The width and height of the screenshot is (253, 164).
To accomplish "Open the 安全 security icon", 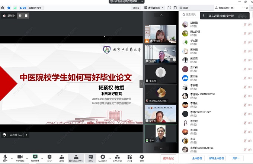I will (49, 157).
